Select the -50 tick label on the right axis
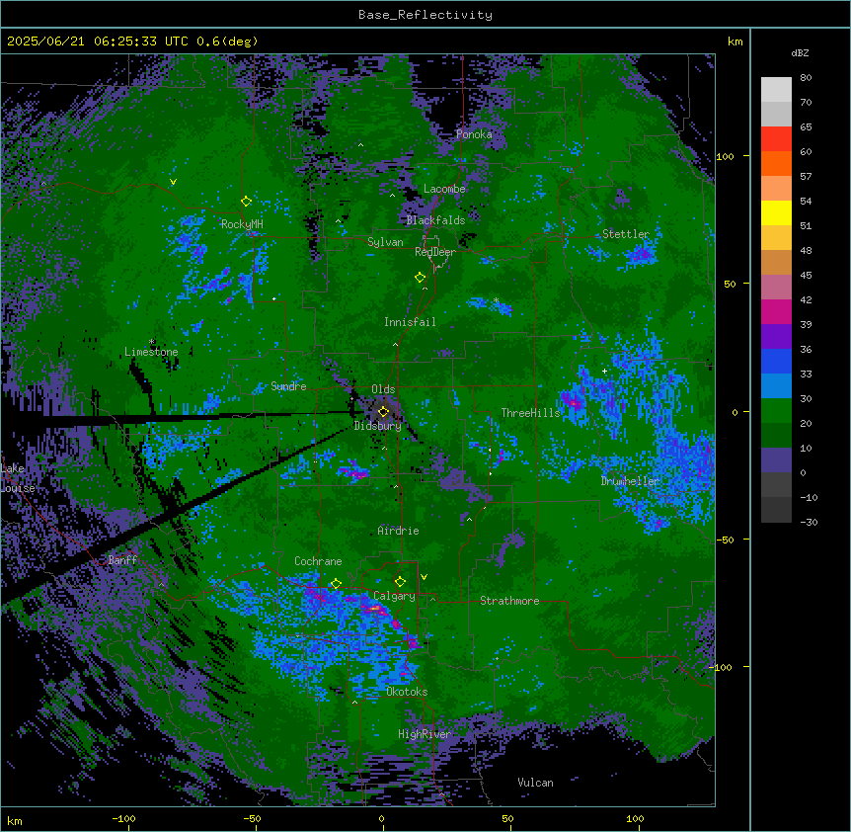Image resolution: width=851 pixels, height=832 pixels. click(725, 540)
